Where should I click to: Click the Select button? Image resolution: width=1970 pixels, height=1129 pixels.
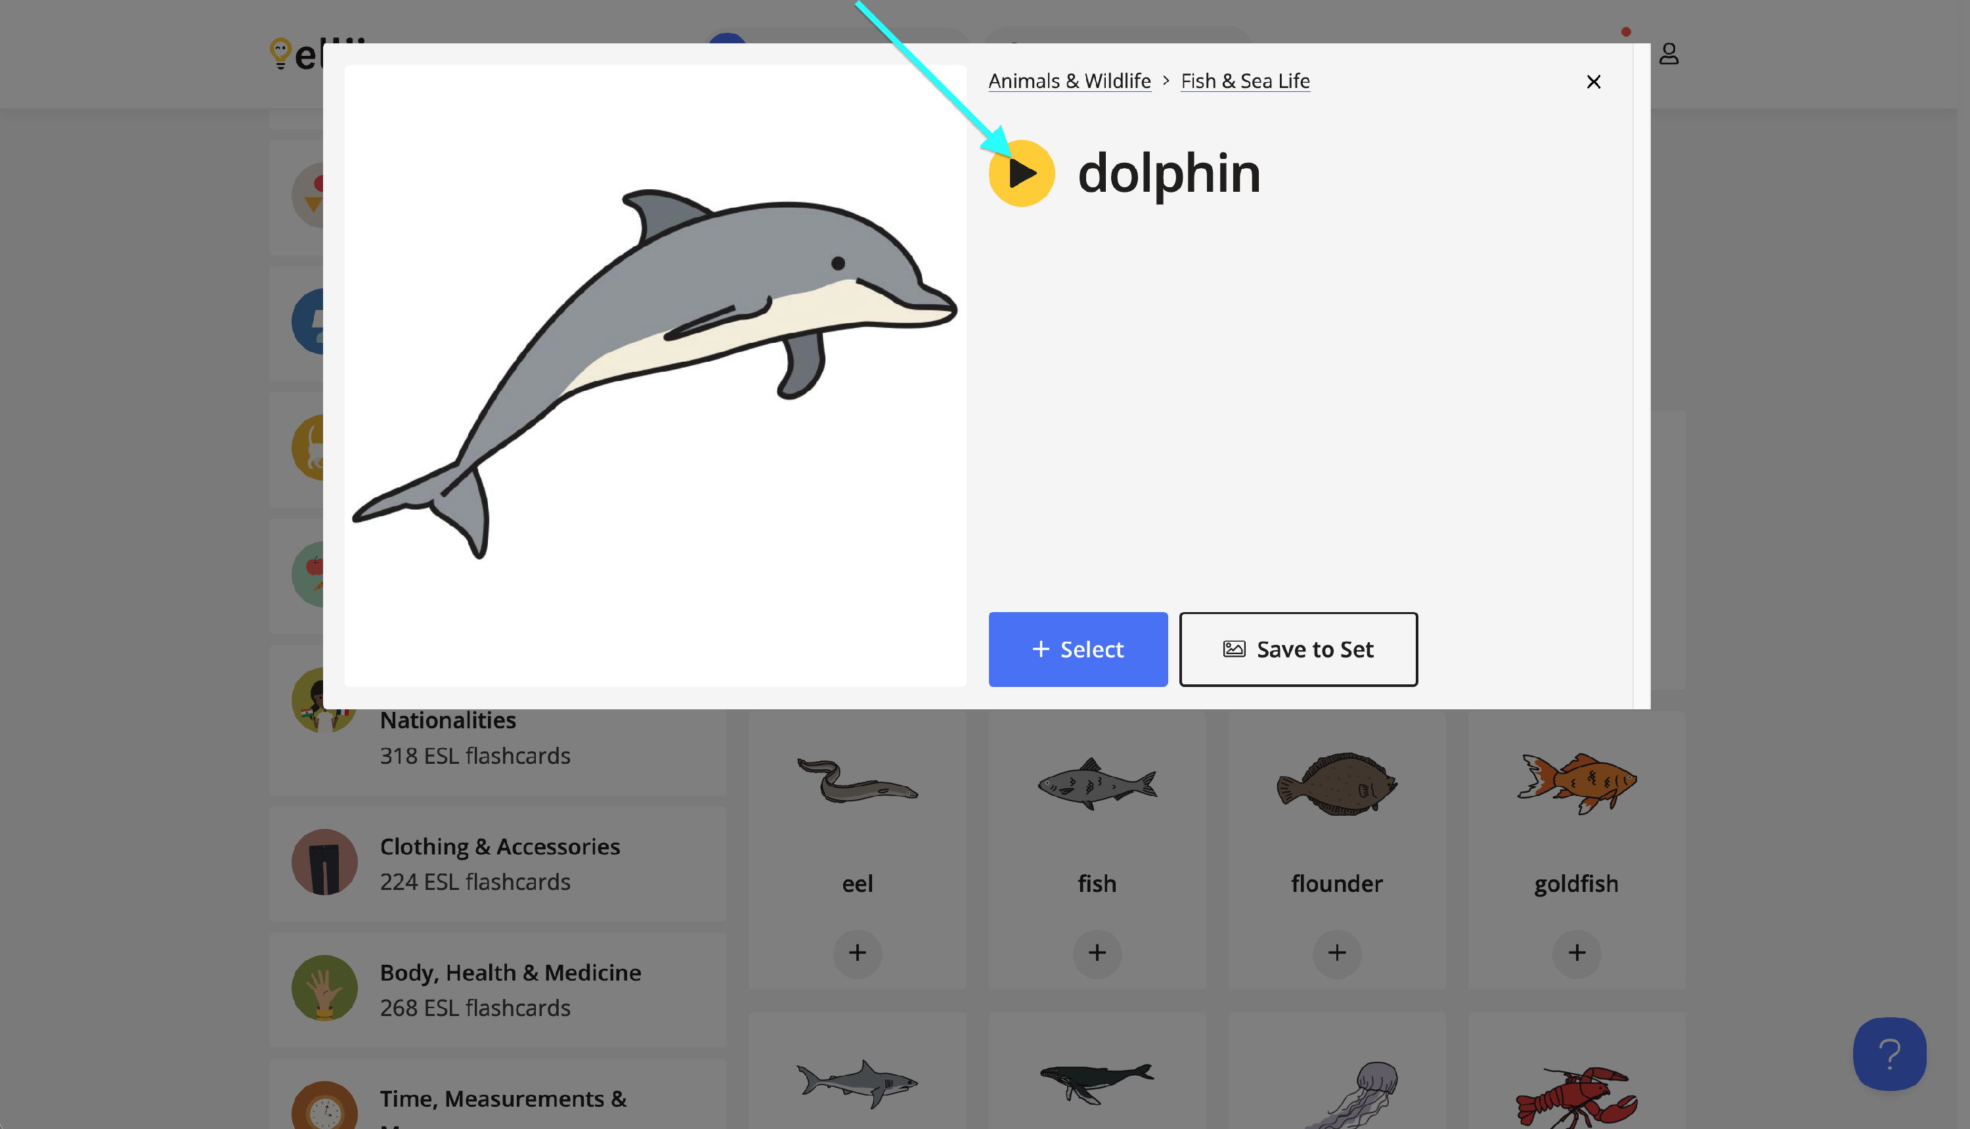click(1078, 649)
